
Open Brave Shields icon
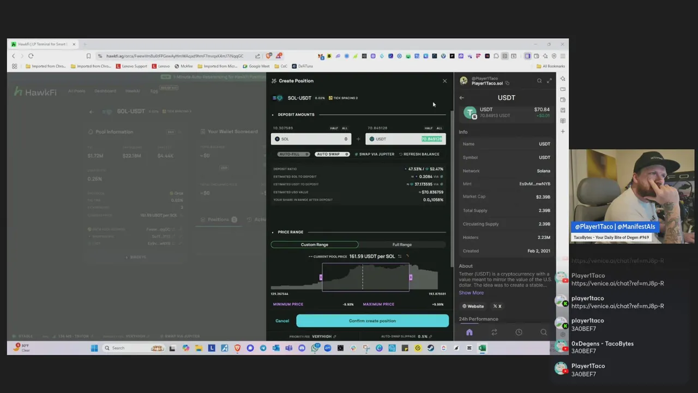click(x=269, y=56)
